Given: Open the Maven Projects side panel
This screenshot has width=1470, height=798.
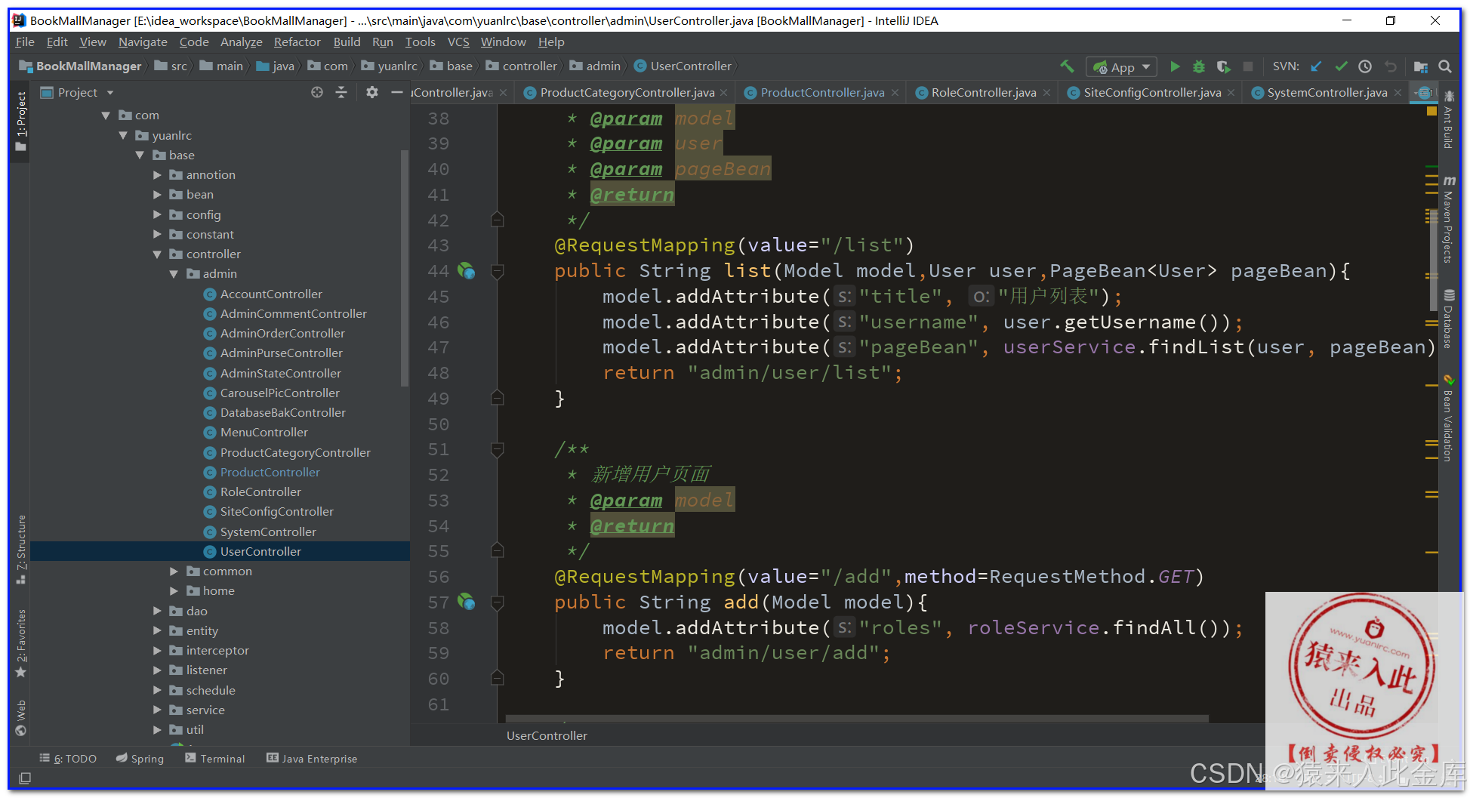Looking at the screenshot, I should tap(1448, 220).
